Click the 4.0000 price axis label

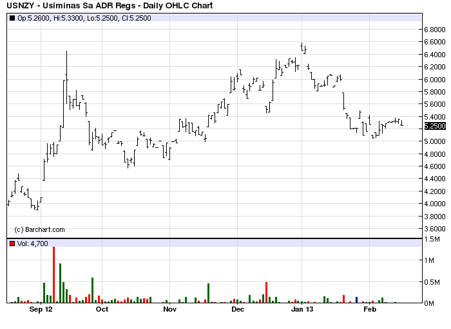pos(435,204)
